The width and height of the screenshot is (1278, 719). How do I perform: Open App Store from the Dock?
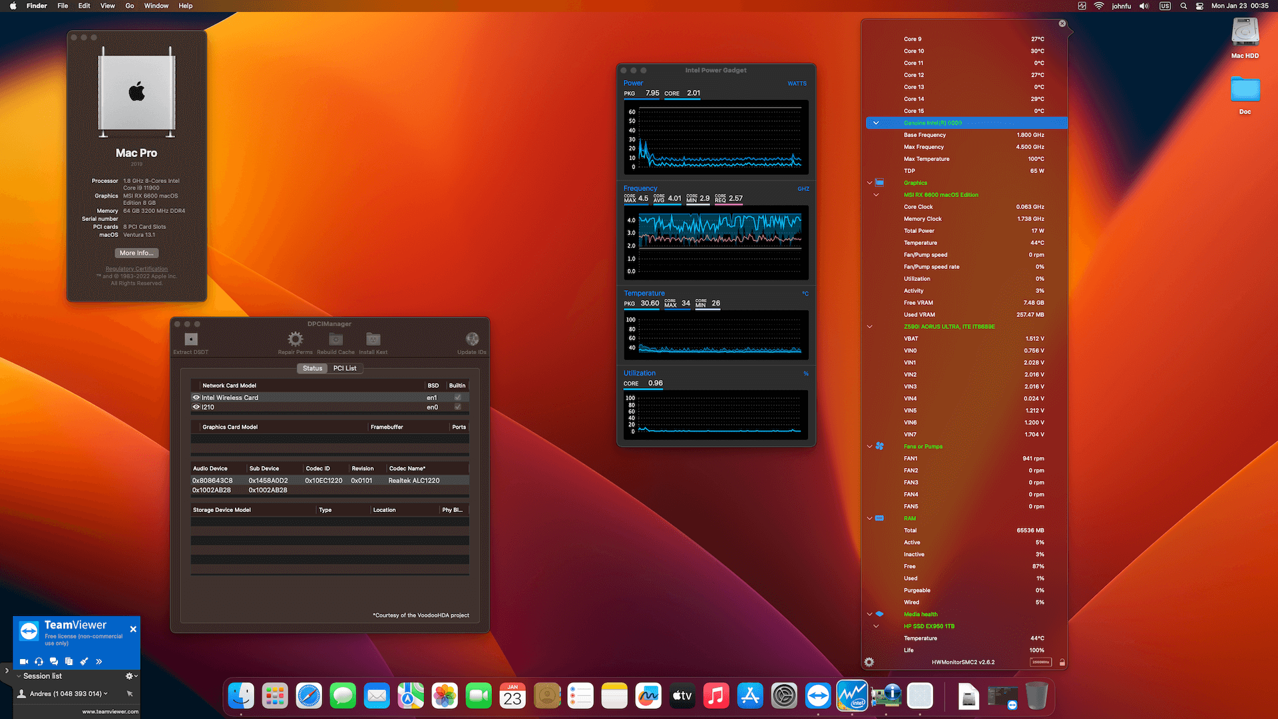750,696
